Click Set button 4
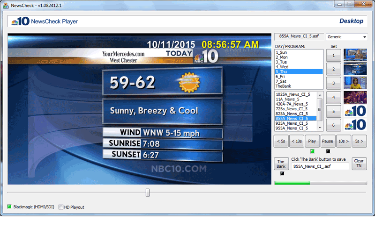Image resolution: width=375 pixels, height=228 pixels. 333,98
